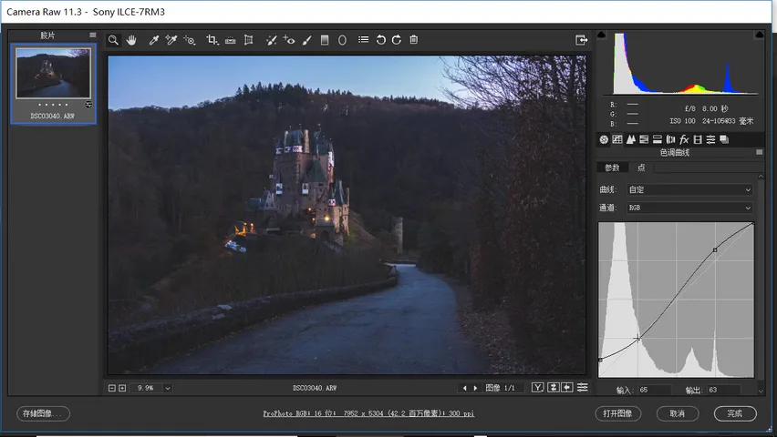The image size is (777, 437).
Task: Open the Tone Curve panel icon
Action: 616,139
